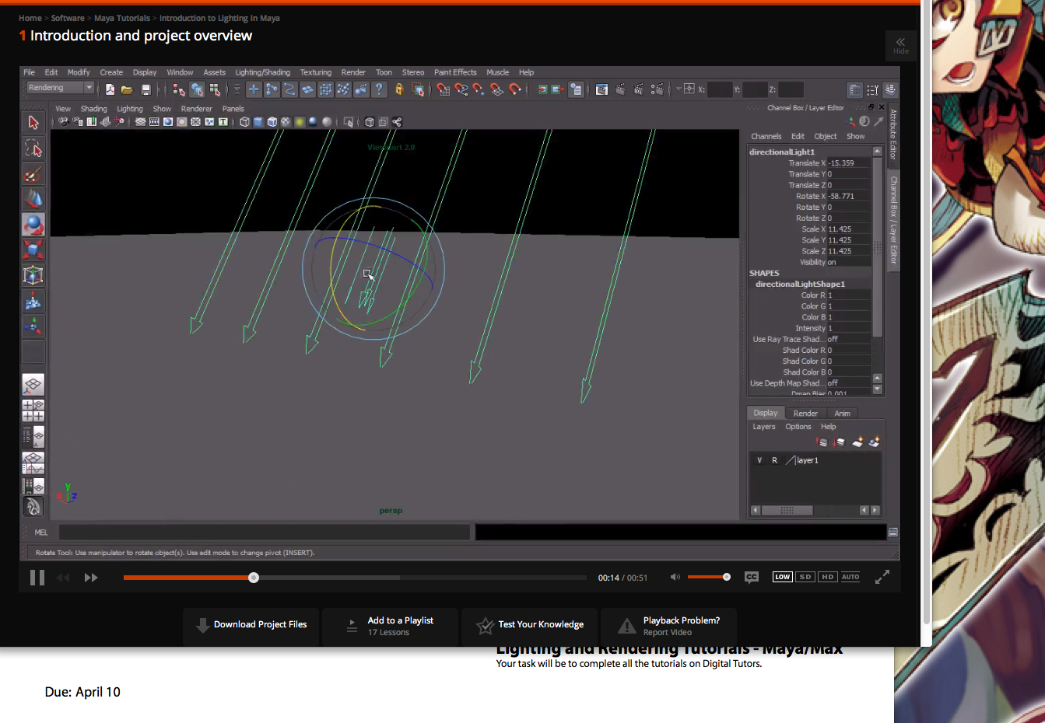Open the Render View clapperboard icon
Image resolution: width=1045 pixels, height=723 pixels.
click(x=601, y=89)
